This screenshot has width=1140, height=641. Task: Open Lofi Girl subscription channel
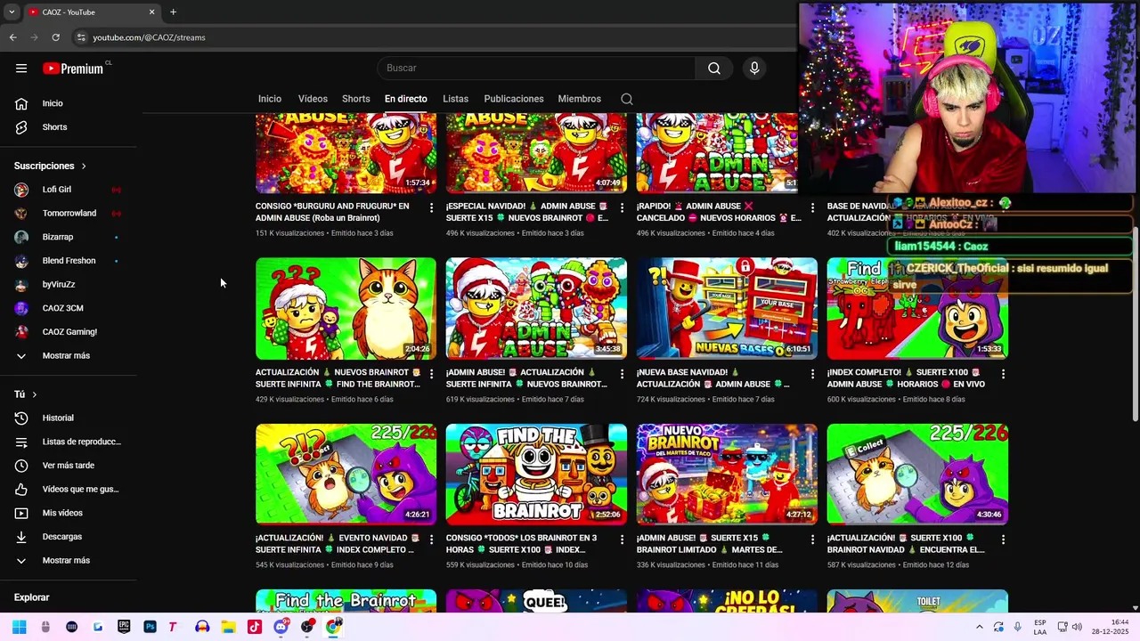point(68,190)
